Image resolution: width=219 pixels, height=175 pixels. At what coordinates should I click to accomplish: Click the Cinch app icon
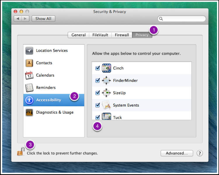click(x=106, y=68)
